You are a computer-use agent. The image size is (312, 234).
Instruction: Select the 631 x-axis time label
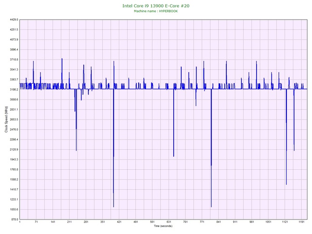tap(169, 222)
